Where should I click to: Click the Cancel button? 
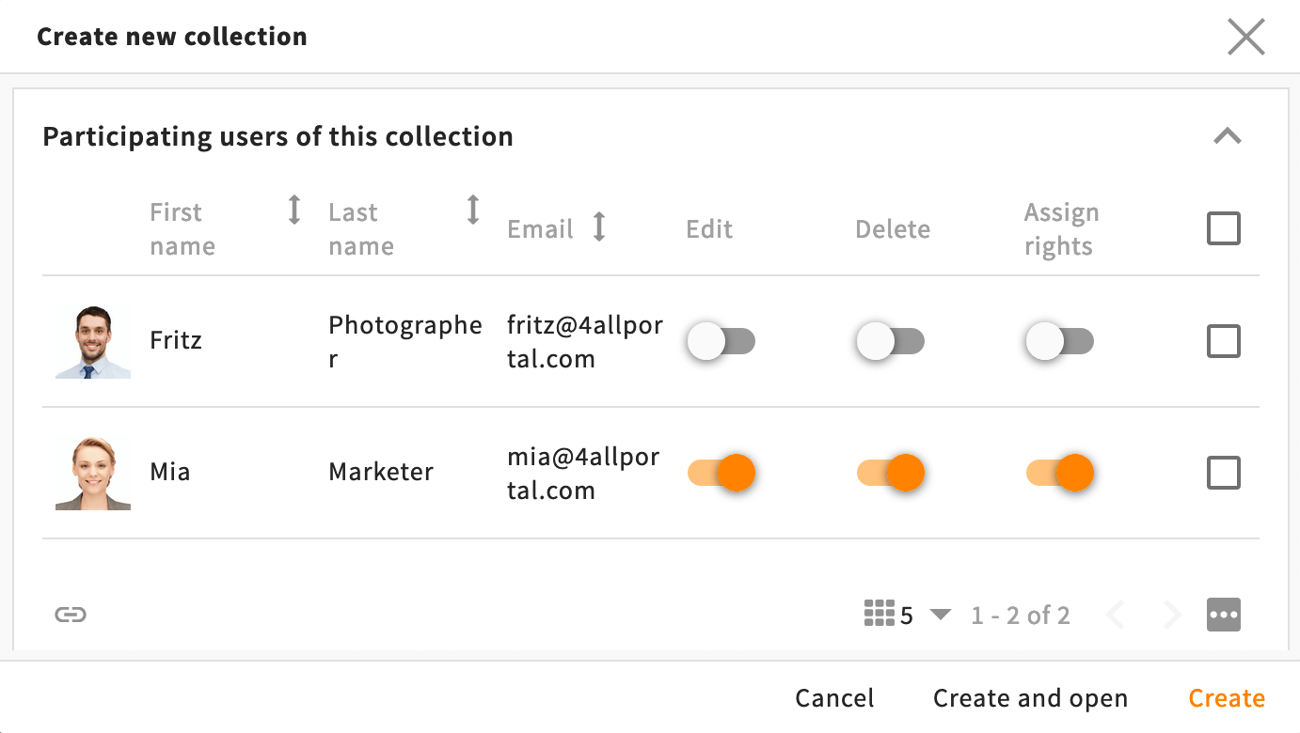tap(833, 697)
